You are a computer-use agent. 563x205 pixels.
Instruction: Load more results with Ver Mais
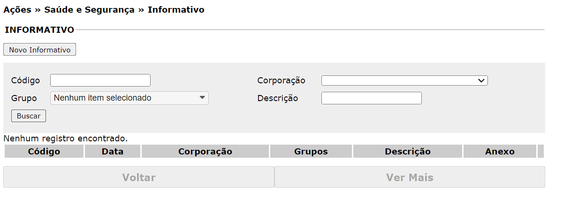coord(410,177)
